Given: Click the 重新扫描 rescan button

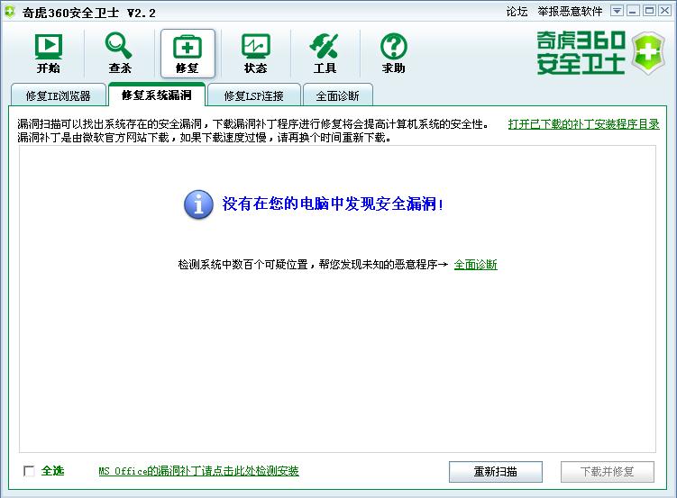Looking at the screenshot, I should [x=496, y=472].
